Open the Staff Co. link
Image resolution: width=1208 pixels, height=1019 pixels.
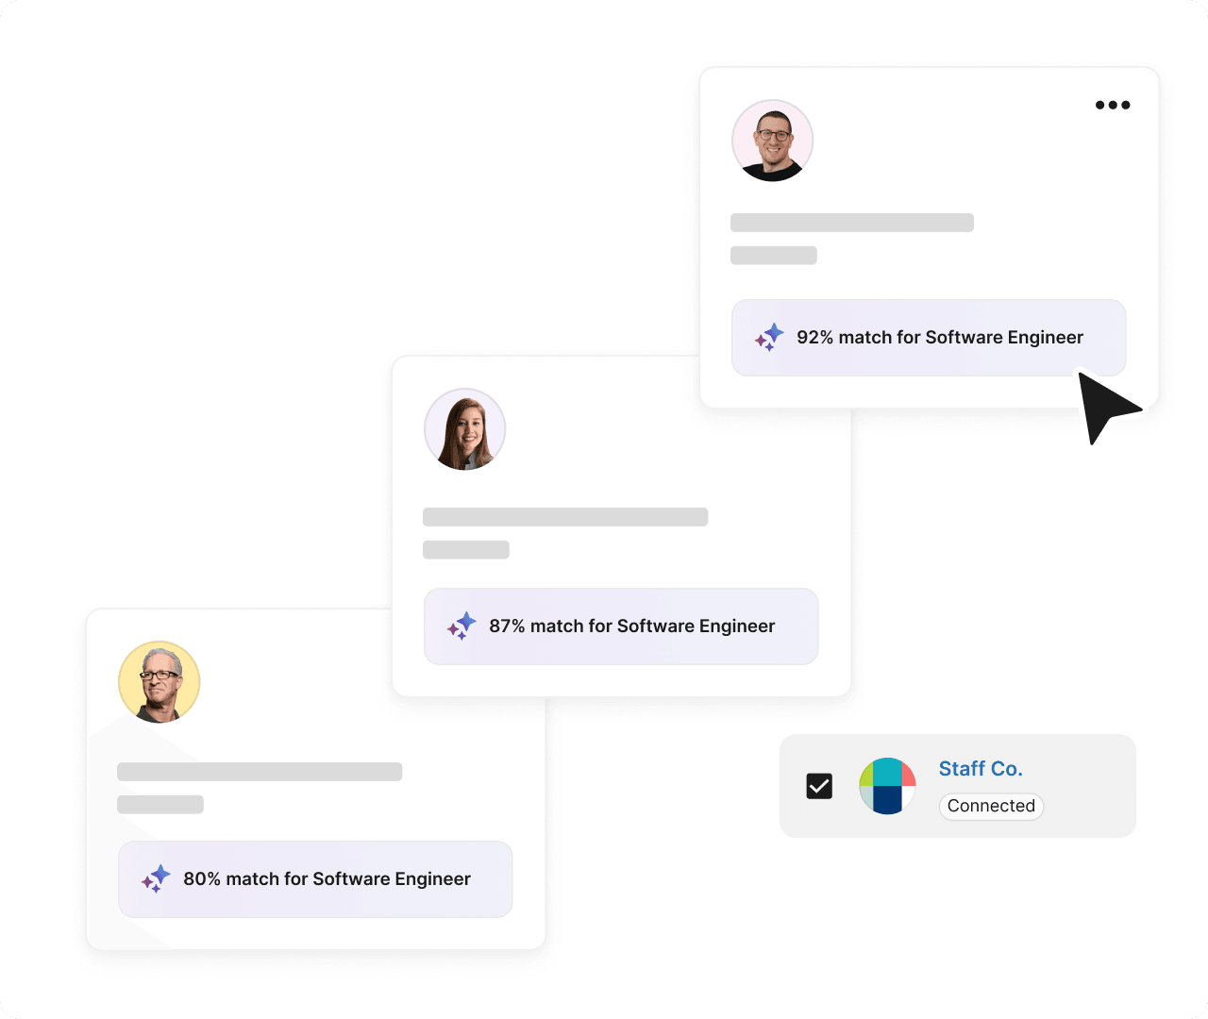[980, 769]
